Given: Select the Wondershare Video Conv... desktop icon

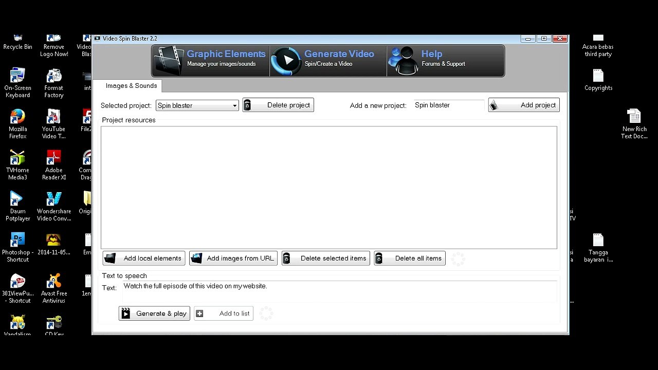Looking at the screenshot, I should 54,206.
